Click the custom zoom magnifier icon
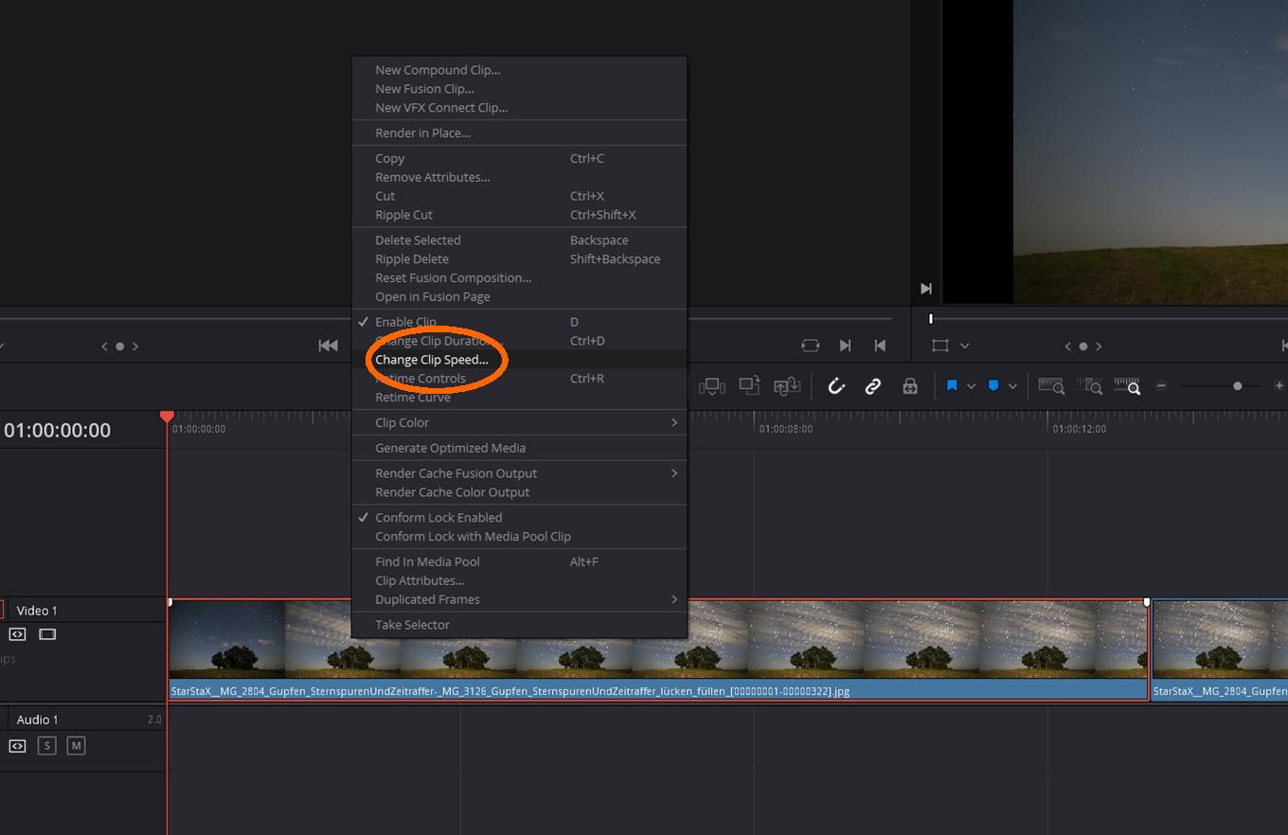 (x=1126, y=386)
